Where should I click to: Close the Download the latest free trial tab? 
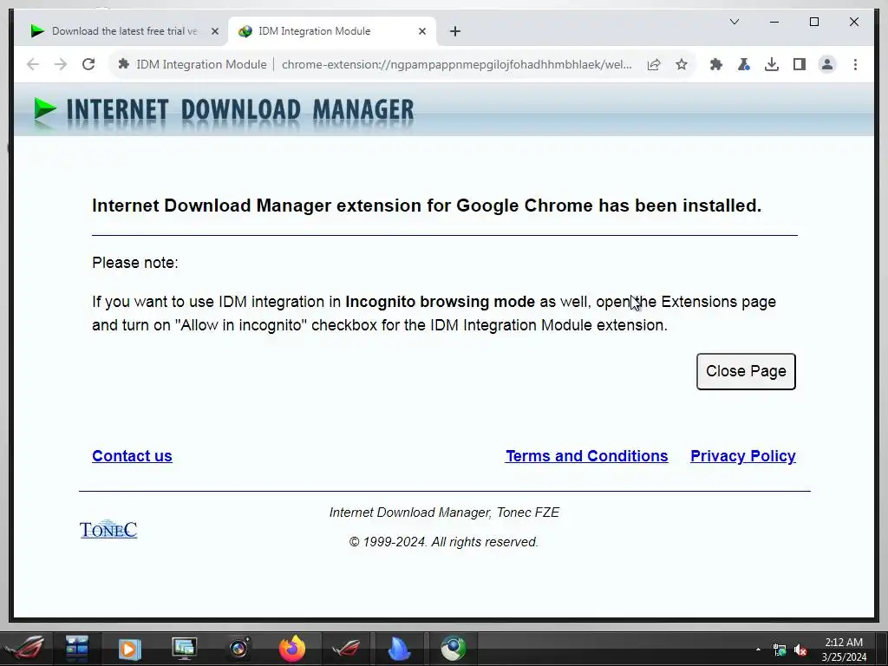pyautogui.click(x=215, y=31)
